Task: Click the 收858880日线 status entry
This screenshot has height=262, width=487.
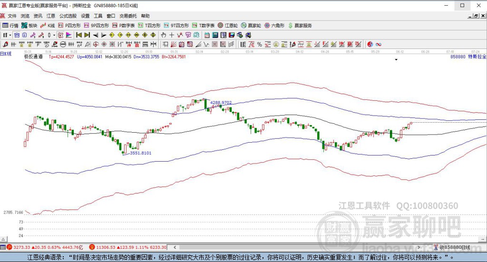Action: point(452,247)
